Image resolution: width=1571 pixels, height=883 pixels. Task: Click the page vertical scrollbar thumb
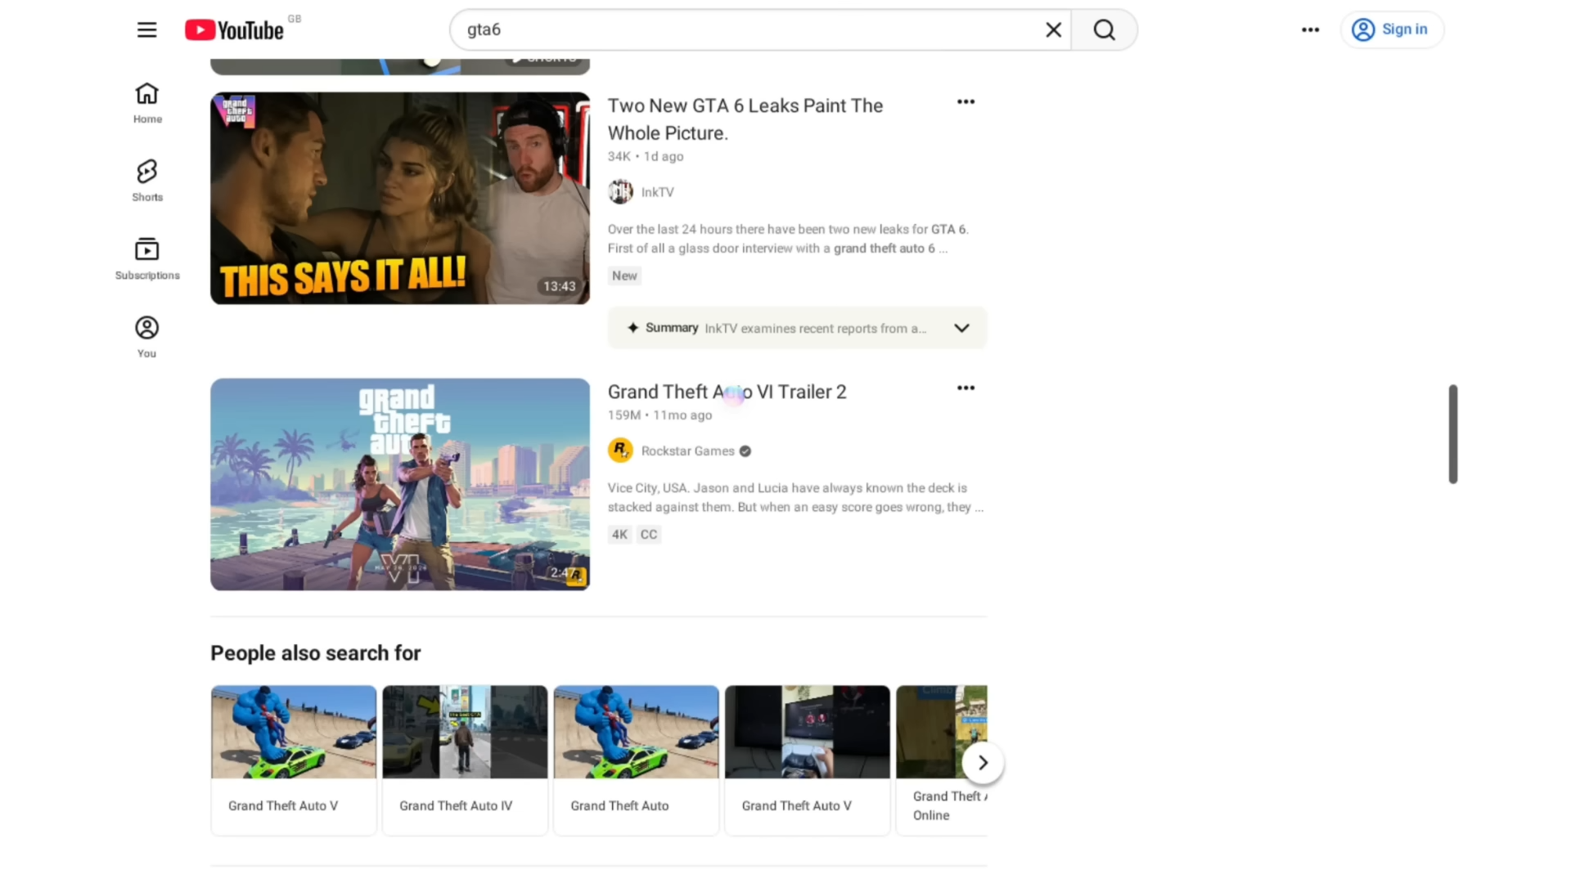click(1452, 434)
